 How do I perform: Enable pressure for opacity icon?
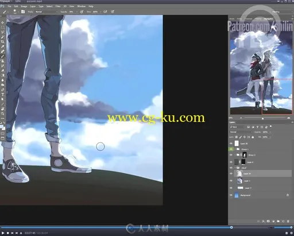[82, 11]
